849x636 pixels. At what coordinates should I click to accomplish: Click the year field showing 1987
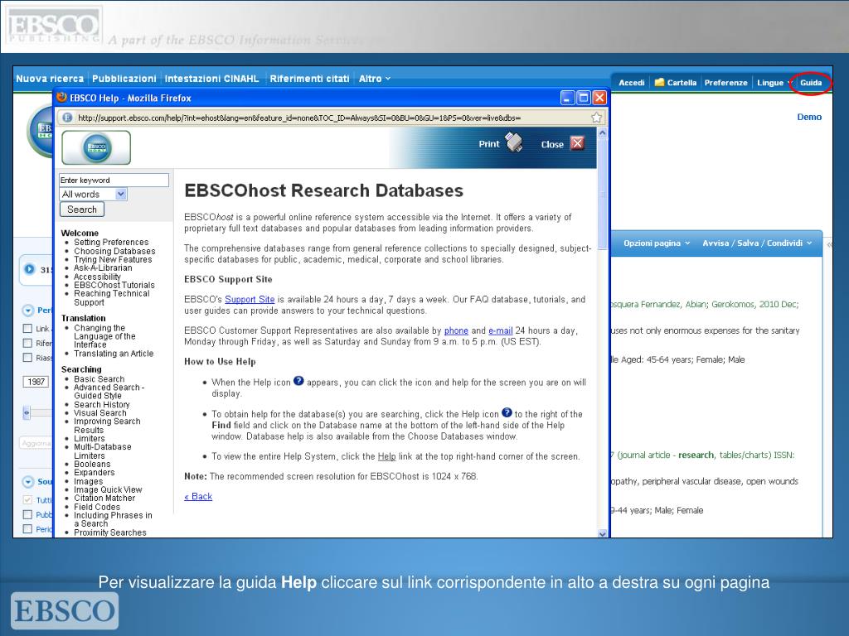coord(36,382)
